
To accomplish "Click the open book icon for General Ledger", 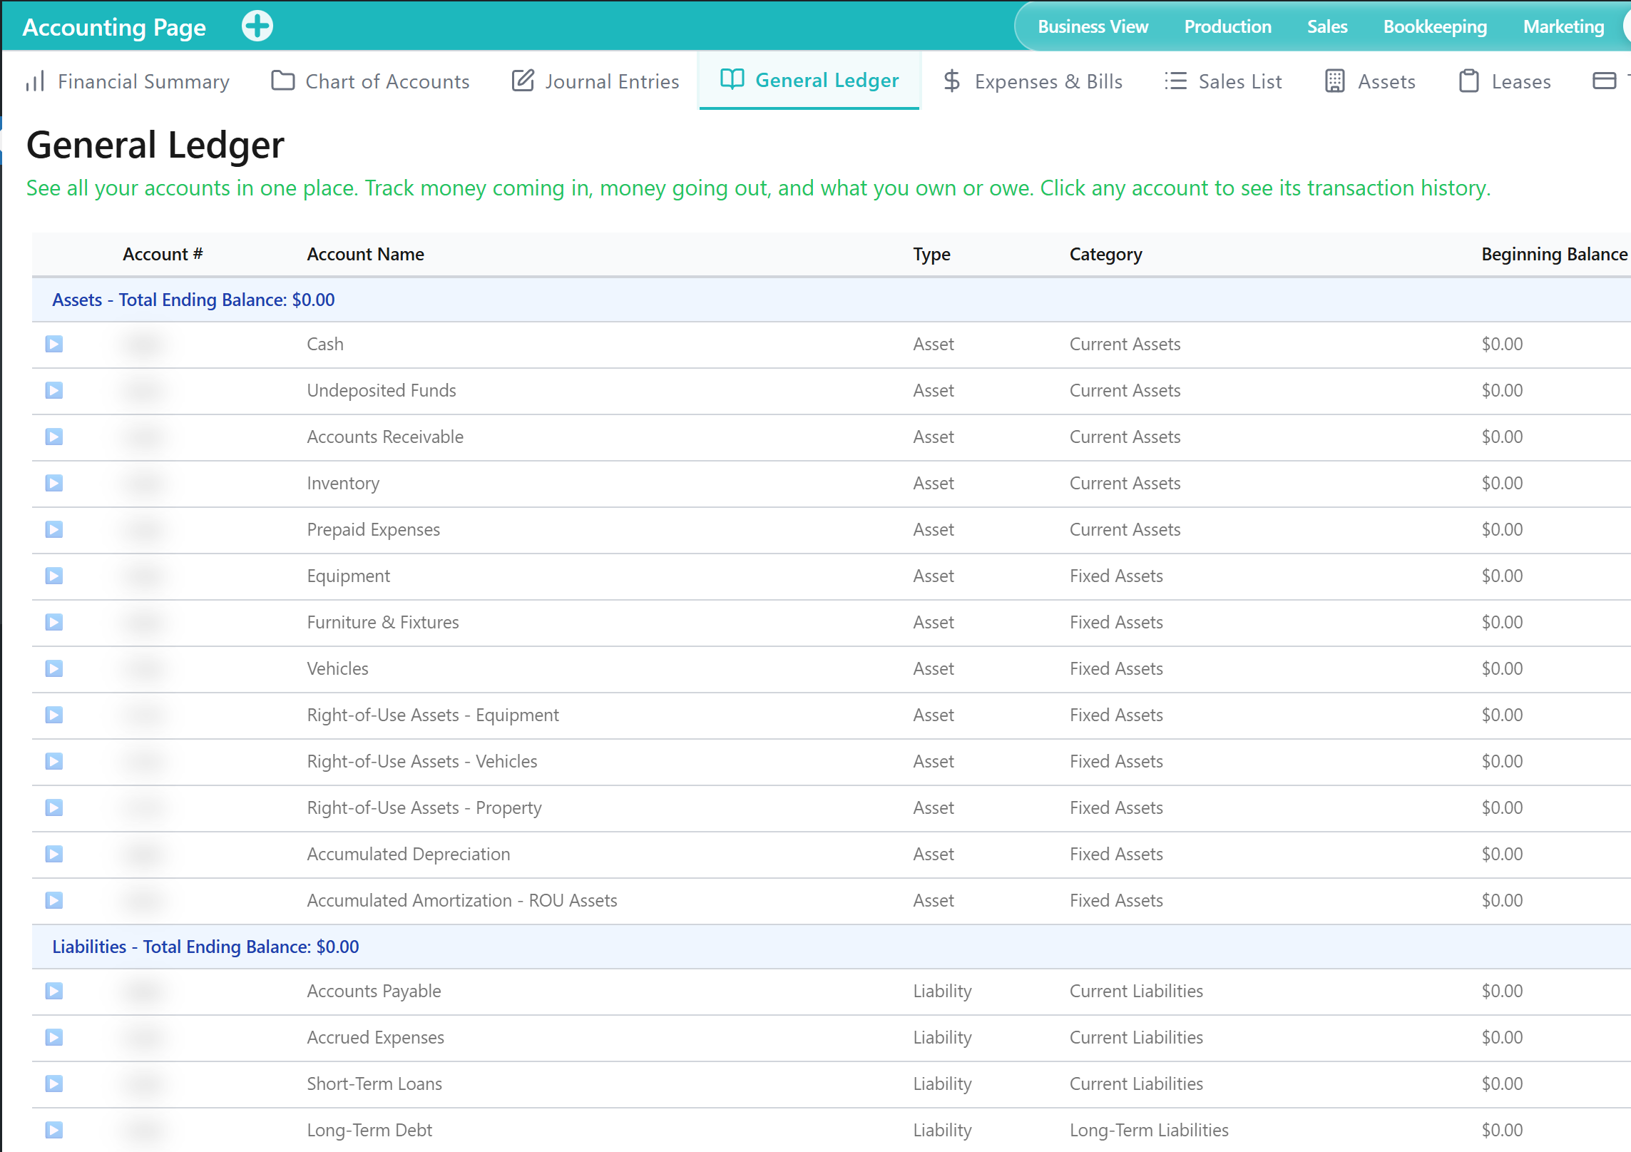I will 732,79.
